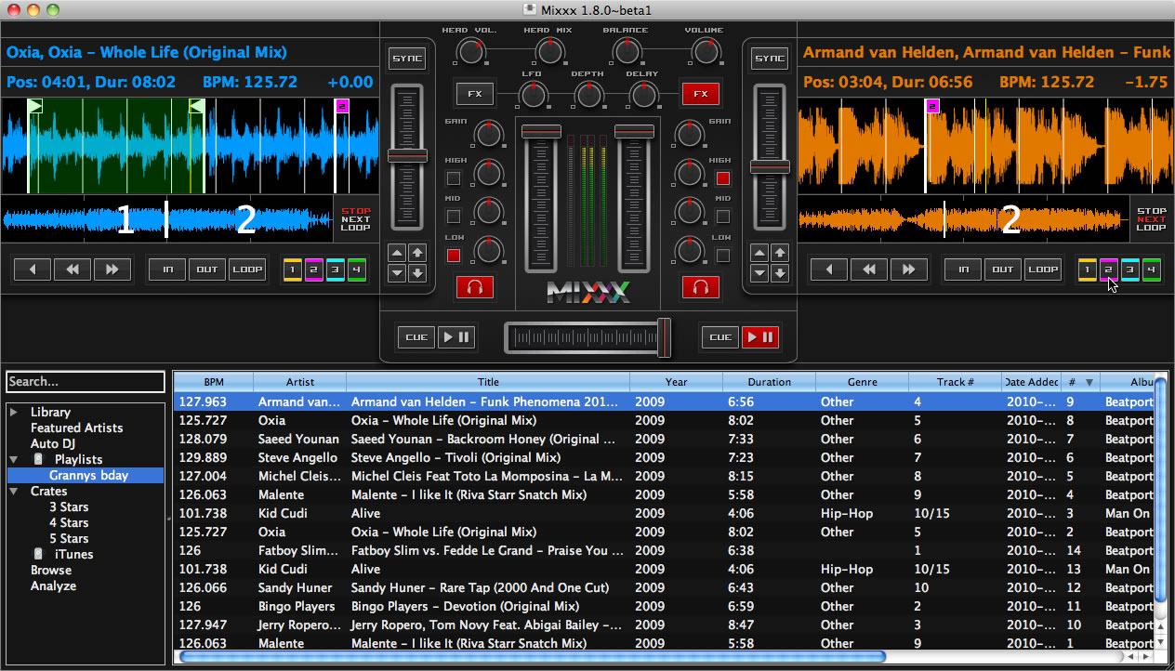Click left deck CUE button
This screenshot has width=1175, height=671.
[x=416, y=336]
